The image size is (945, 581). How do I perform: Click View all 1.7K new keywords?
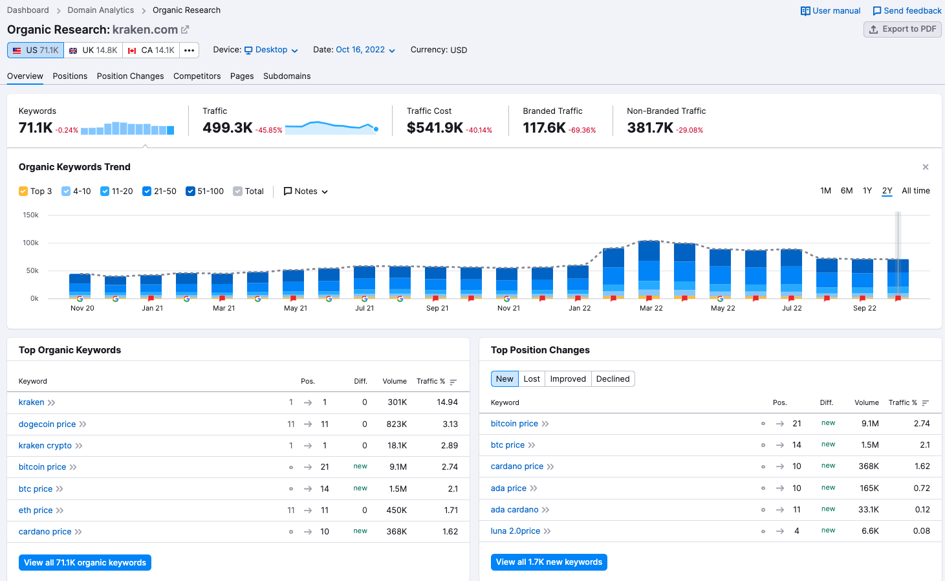point(549,562)
